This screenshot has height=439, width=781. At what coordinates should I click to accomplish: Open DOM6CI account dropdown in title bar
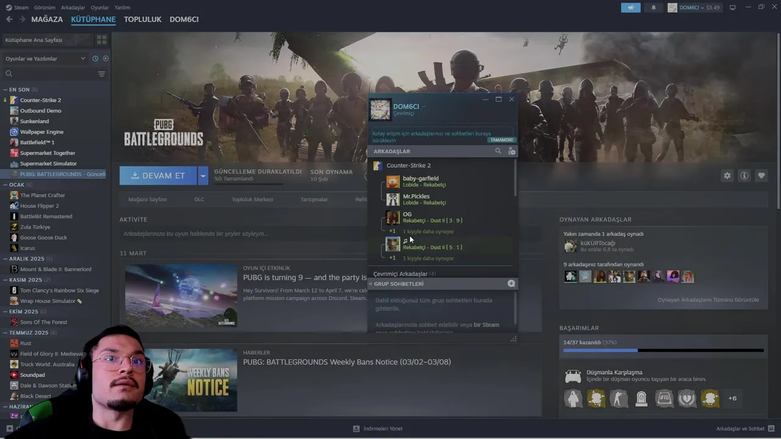(694, 7)
